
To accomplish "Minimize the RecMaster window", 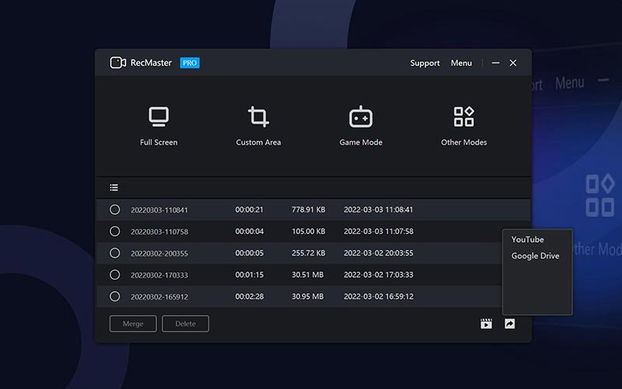I will point(495,63).
